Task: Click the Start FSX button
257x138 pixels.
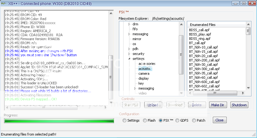Action: coord(131,105)
